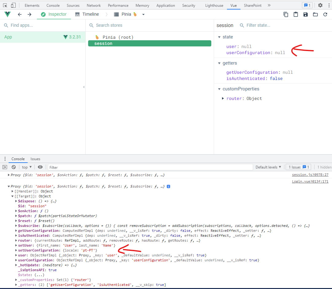This screenshot has height=289, width=332.
Task: Open the messages badge showing 1
Action: click(x=307, y=5)
